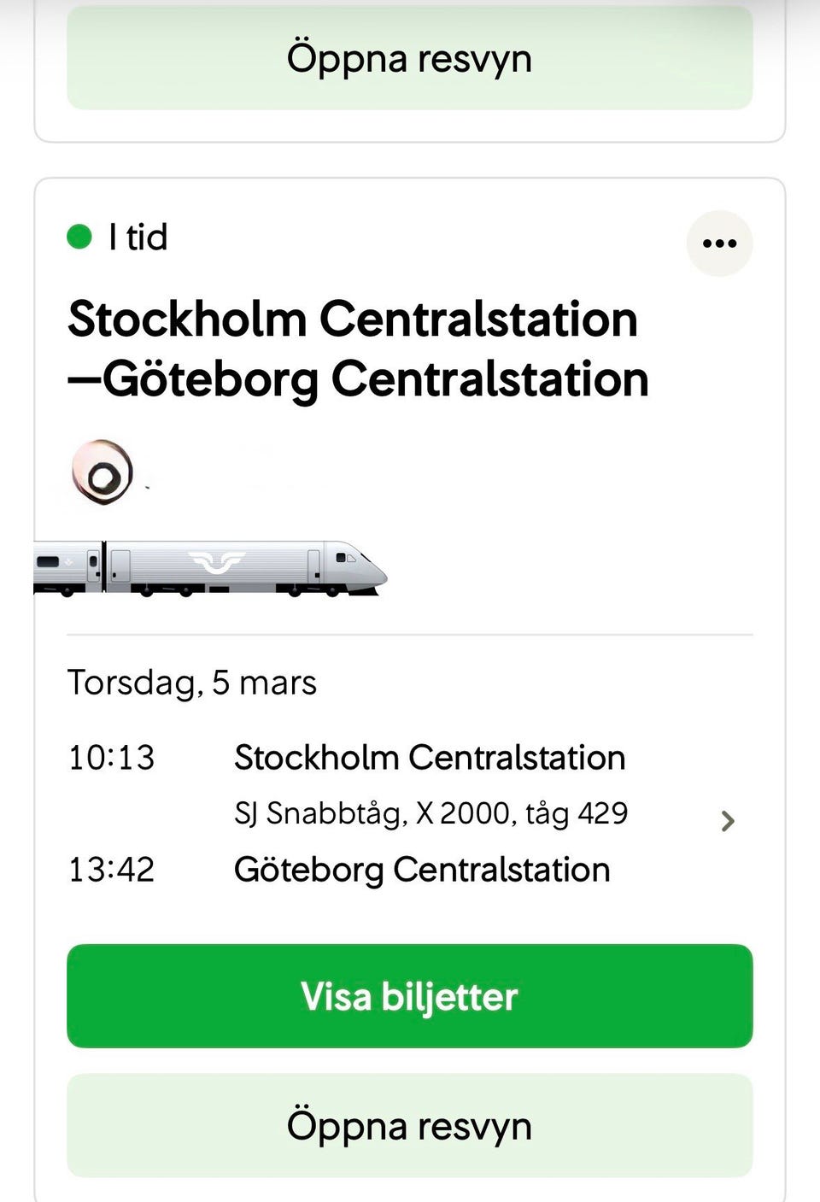This screenshot has width=820, height=1202.
Task: Click the 13:42 arrival time
Action: click(x=112, y=870)
